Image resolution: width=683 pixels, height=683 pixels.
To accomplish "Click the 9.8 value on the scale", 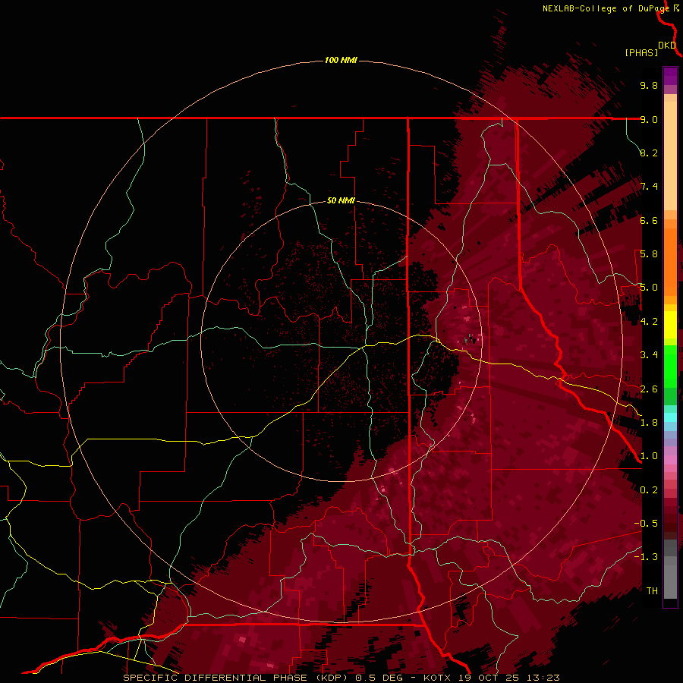I will pos(649,85).
